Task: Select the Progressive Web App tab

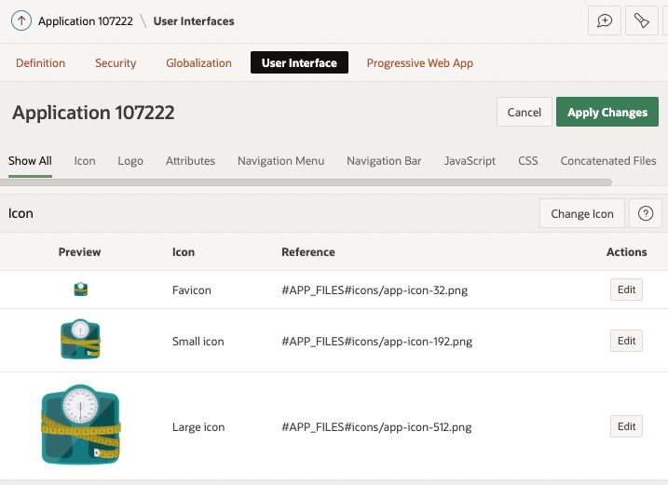Action: 419,63
